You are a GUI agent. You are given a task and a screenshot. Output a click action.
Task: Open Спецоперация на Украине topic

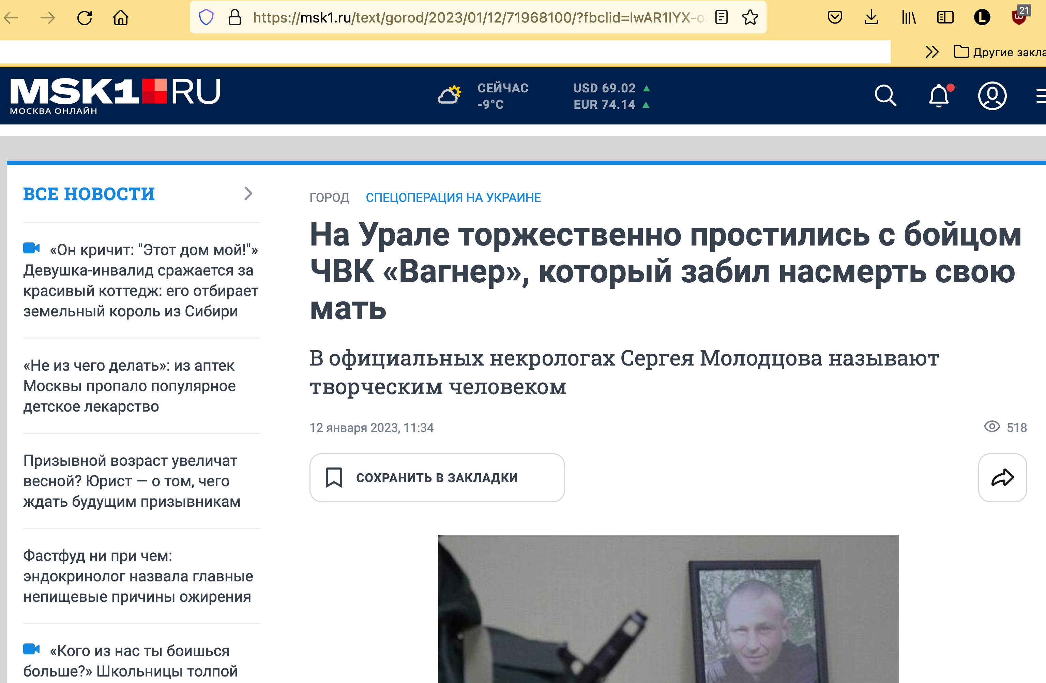tap(453, 197)
